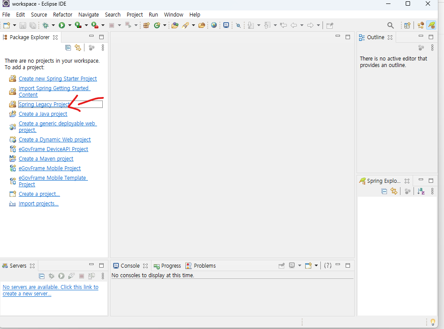Image resolution: width=444 pixels, height=329 pixels.
Task: Click eGovFrame Mobile Project link
Action: coord(50,168)
